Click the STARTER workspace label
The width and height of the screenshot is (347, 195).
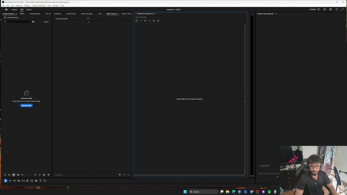[x=313, y=9]
